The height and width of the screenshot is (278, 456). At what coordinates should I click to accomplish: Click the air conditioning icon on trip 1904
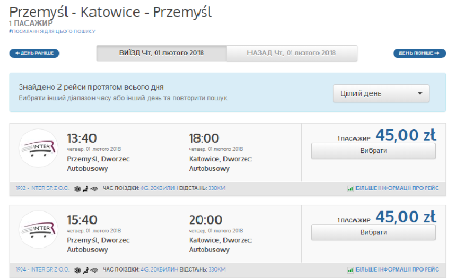[x=76, y=270]
